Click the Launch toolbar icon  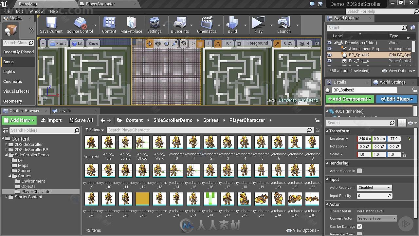284,26
